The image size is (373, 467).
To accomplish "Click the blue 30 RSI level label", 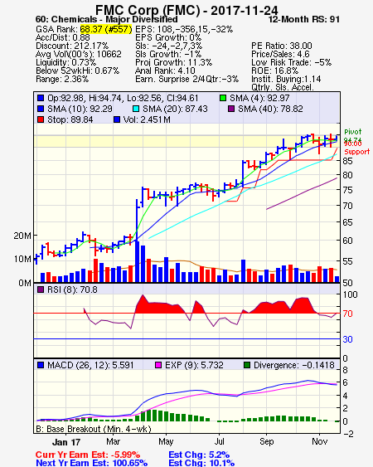I will point(347,339).
